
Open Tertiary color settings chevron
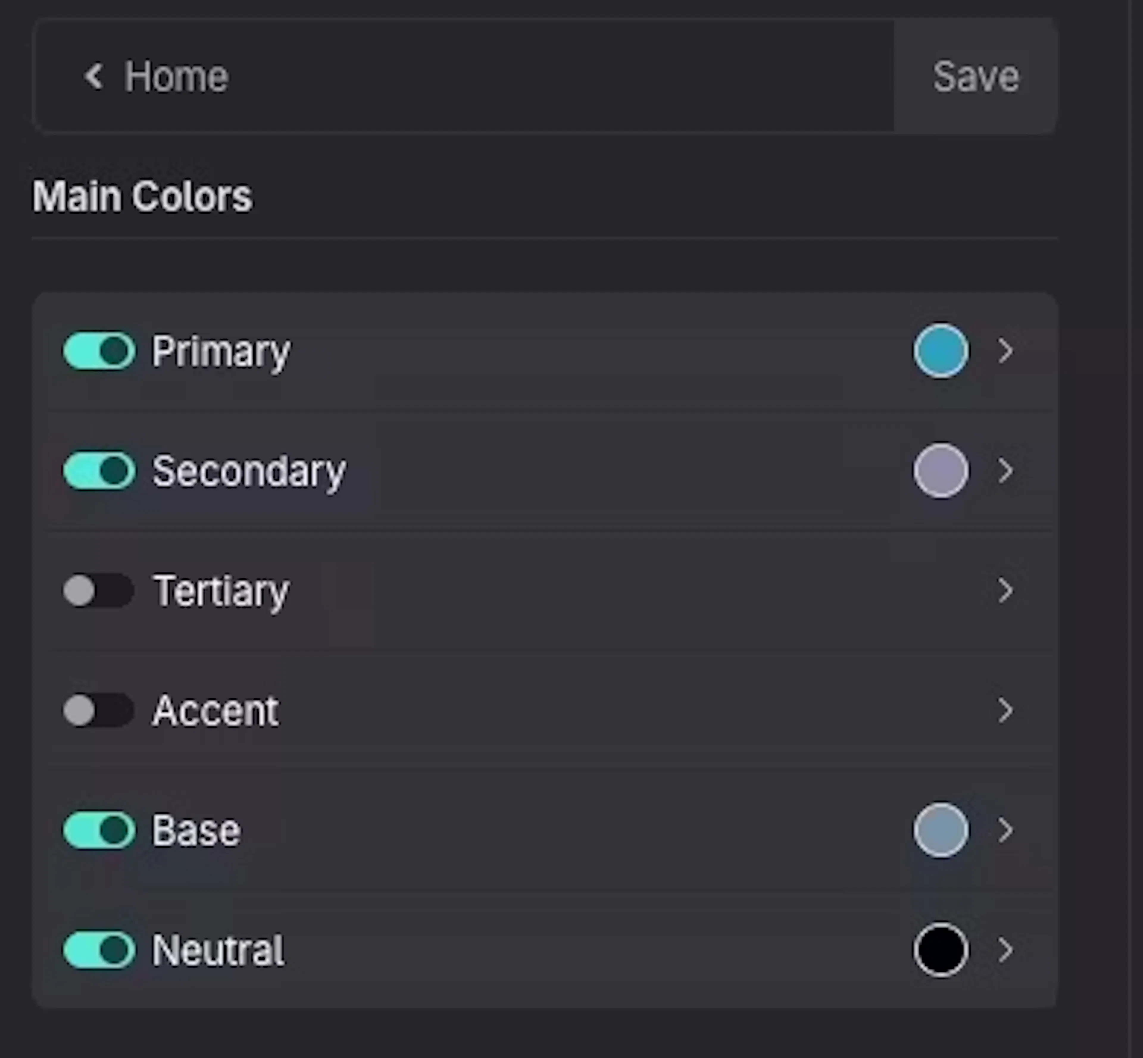(1005, 590)
